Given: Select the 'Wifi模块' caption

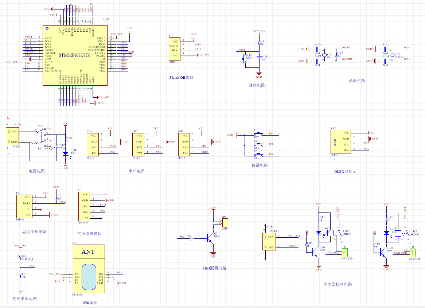Looking at the screenshot, I should click(90, 303).
